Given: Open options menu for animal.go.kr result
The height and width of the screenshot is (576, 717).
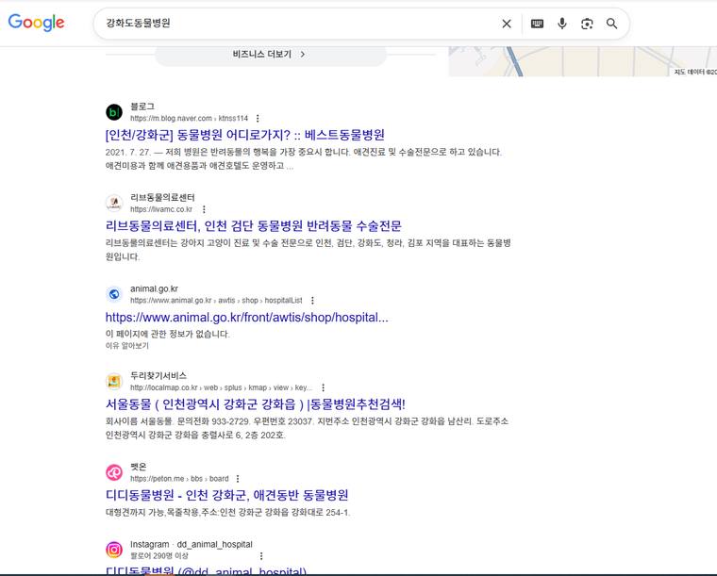Looking at the screenshot, I should (x=312, y=300).
